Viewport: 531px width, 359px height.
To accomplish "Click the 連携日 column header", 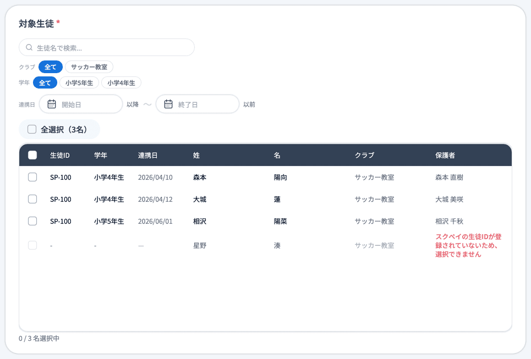I will click(x=147, y=155).
